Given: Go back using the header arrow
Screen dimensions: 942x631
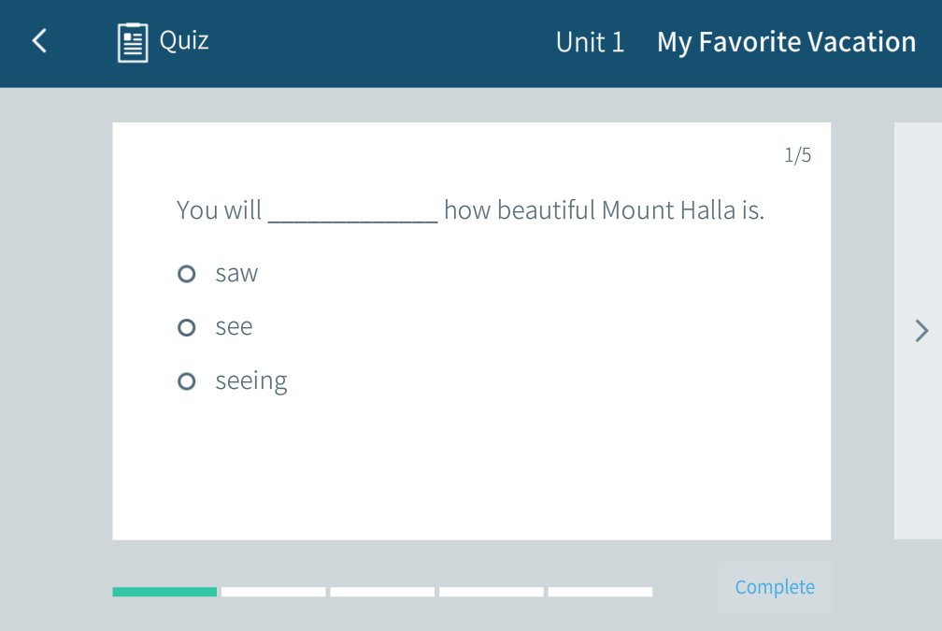Looking at the screenshot, I should pos(39,41).
